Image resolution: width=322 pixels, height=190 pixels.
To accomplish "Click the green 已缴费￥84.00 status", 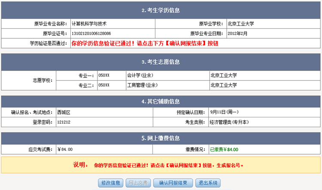I will pos(224,150).
